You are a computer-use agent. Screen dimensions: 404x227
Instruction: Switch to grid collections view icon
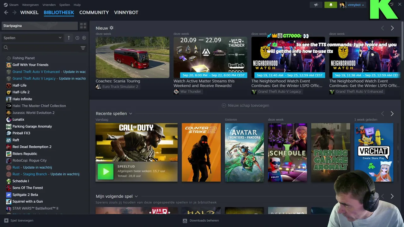[83, 26]
